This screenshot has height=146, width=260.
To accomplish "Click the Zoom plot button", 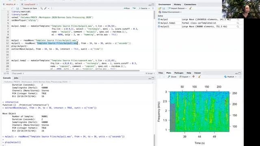I will [x=172, y=77].
